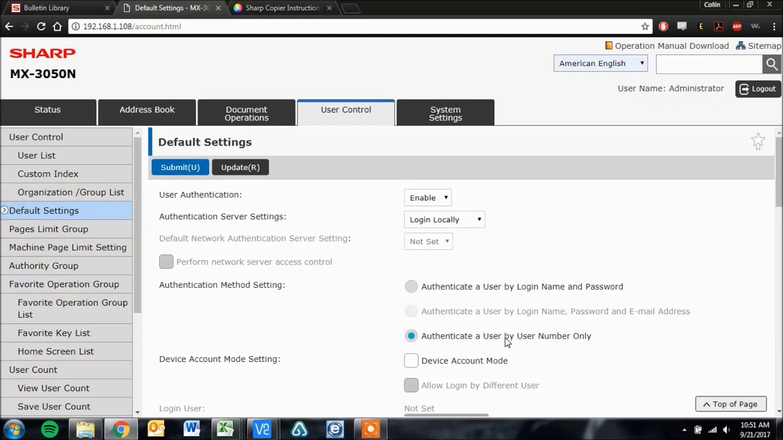783x440 pixels.
Task: Open the Adblock Plus extension icon
Action: coord(737,26)
